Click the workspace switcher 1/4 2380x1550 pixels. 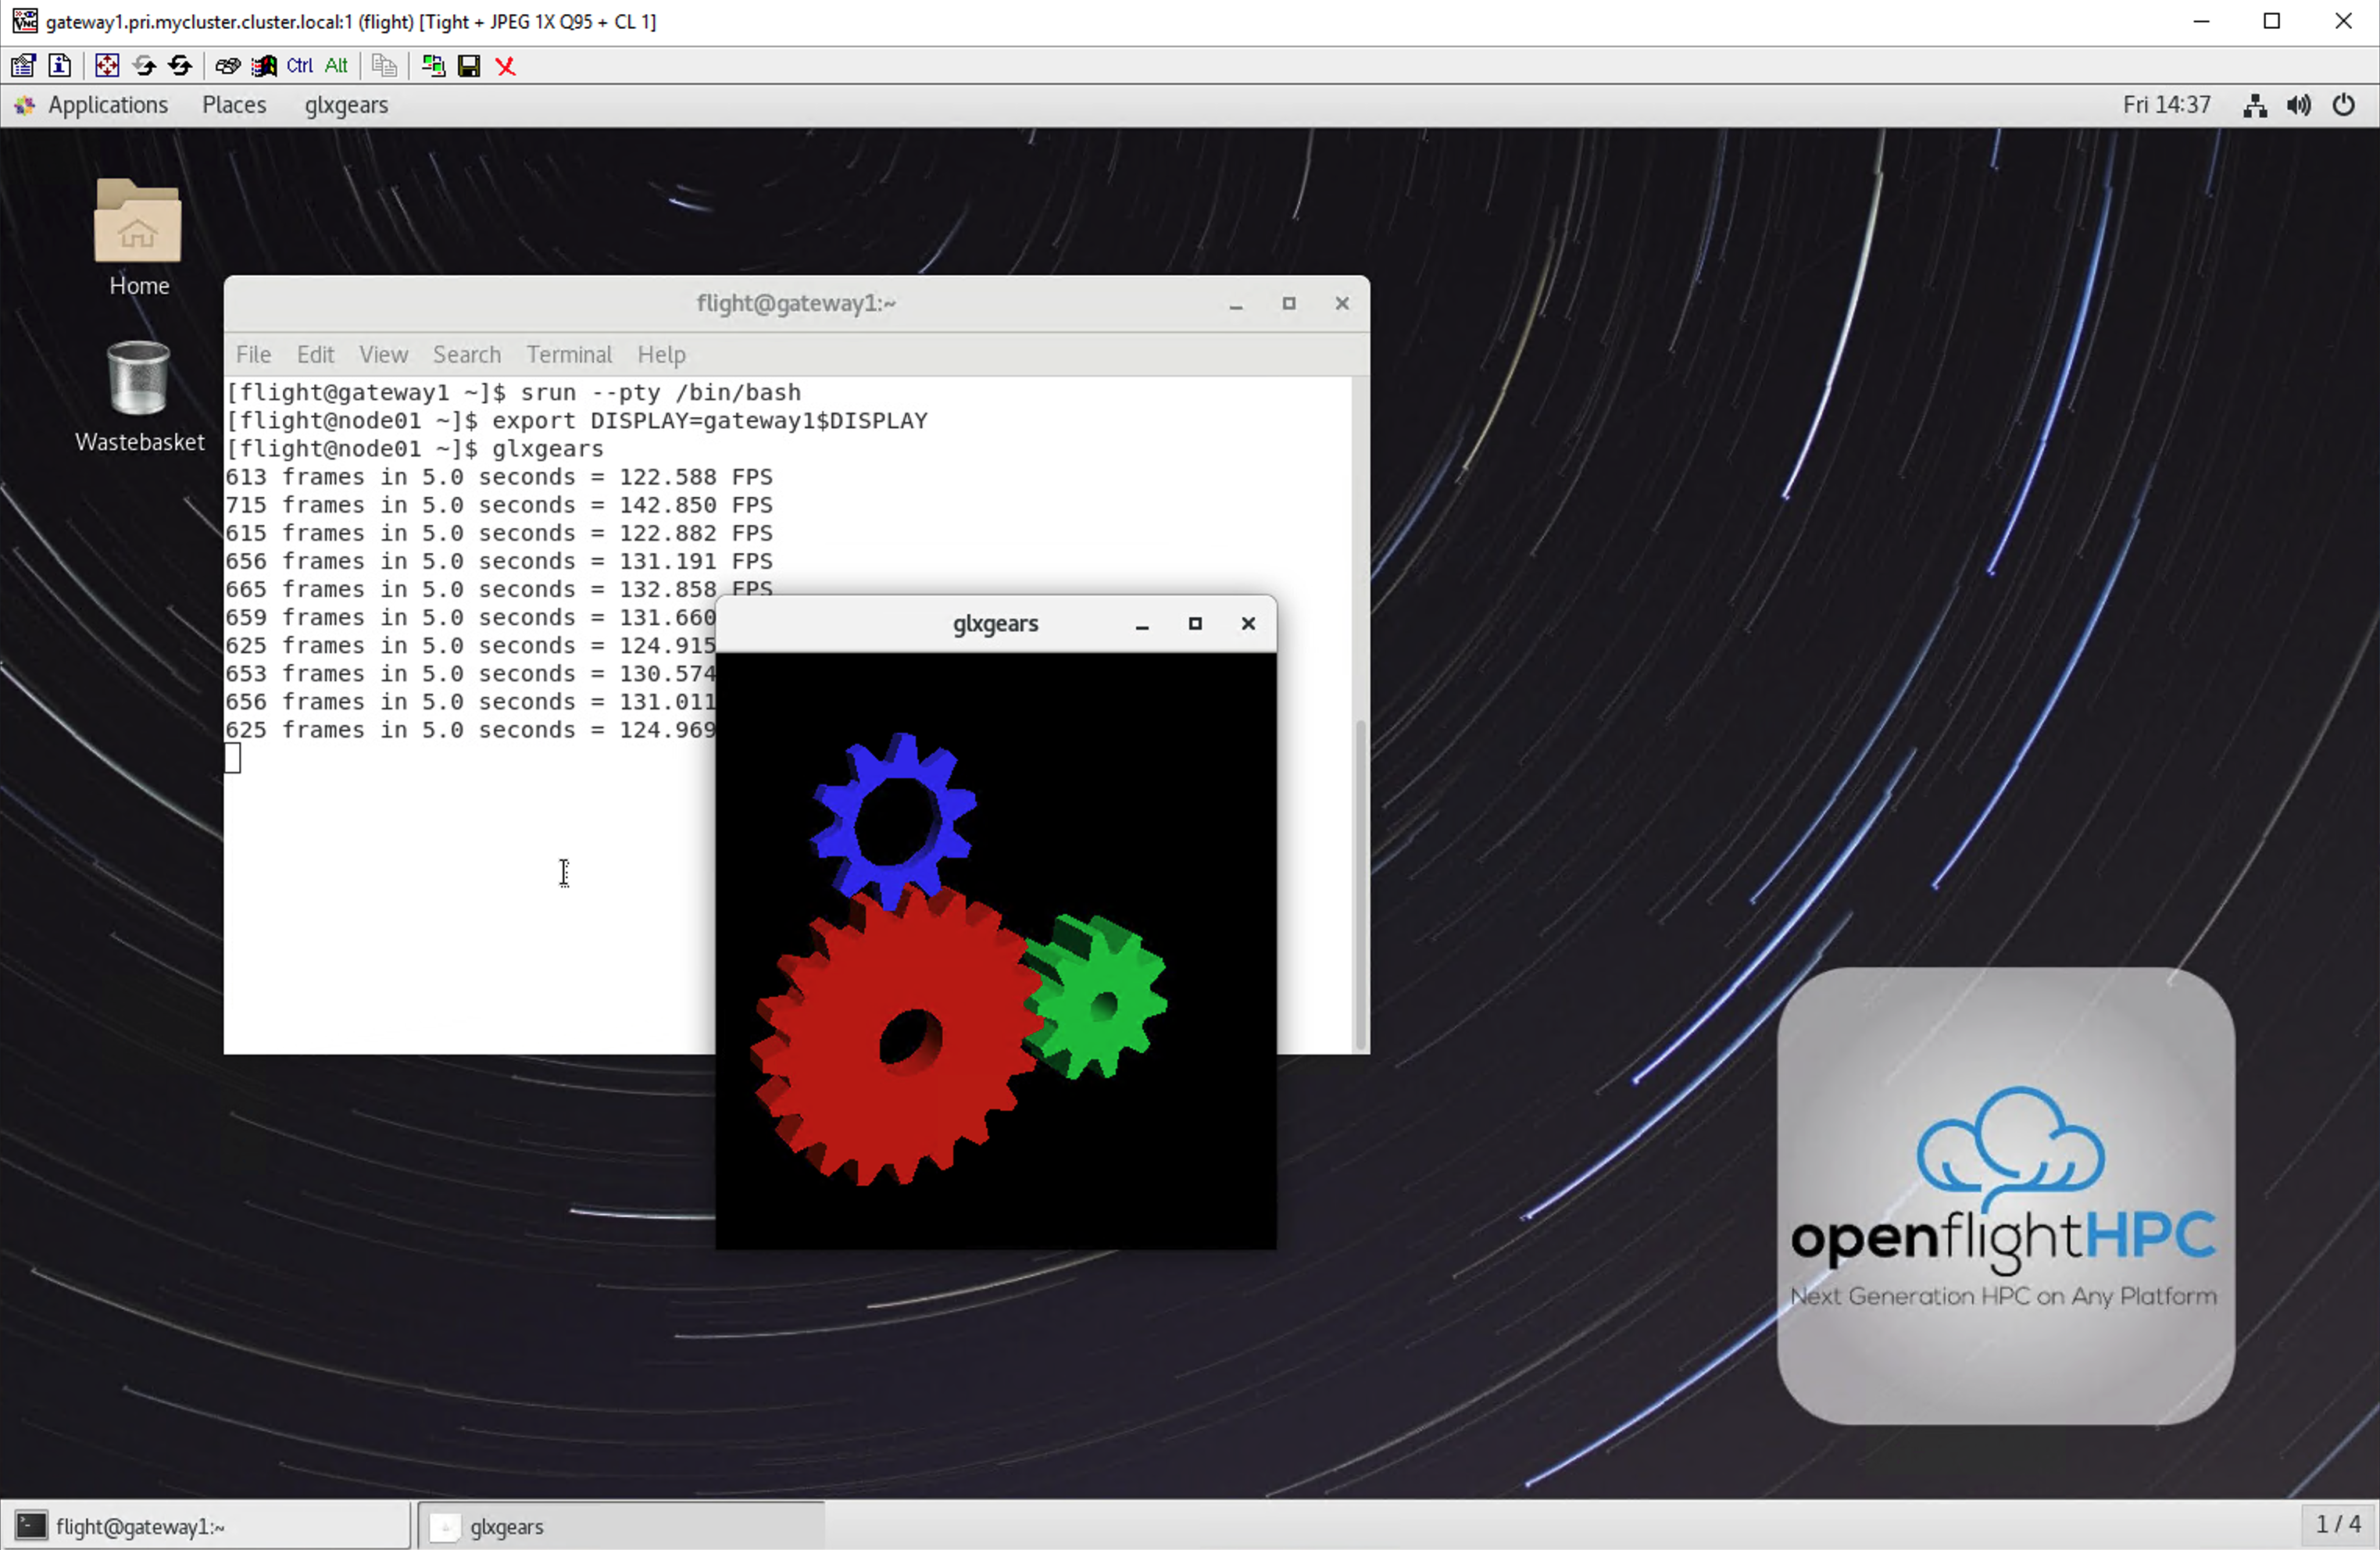click(2338, 1524)
